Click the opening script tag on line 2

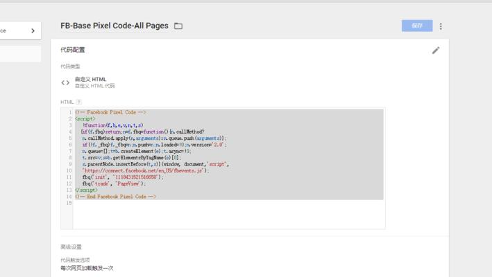click(85, 118)
